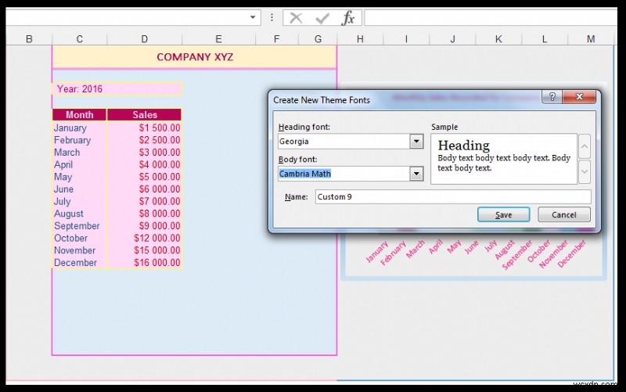Viewport: 626px width, 392px height.
Task: Select column G header
Action: tap(318, 38)
